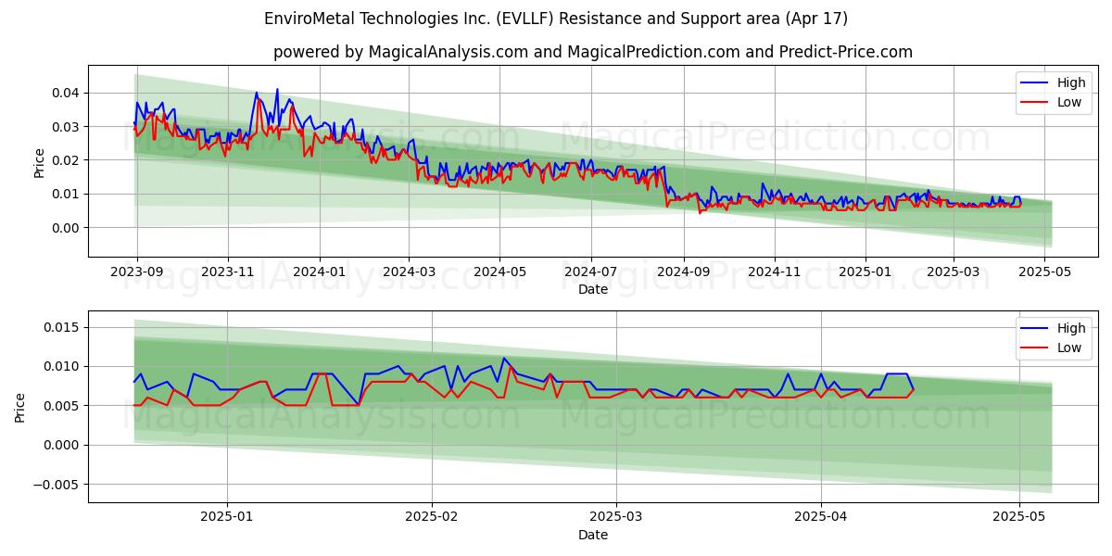Click the '2024-11' x-axis label in top chart
Screen dimensions: 1112x556
pyautogui.click(x=774, y=272)
